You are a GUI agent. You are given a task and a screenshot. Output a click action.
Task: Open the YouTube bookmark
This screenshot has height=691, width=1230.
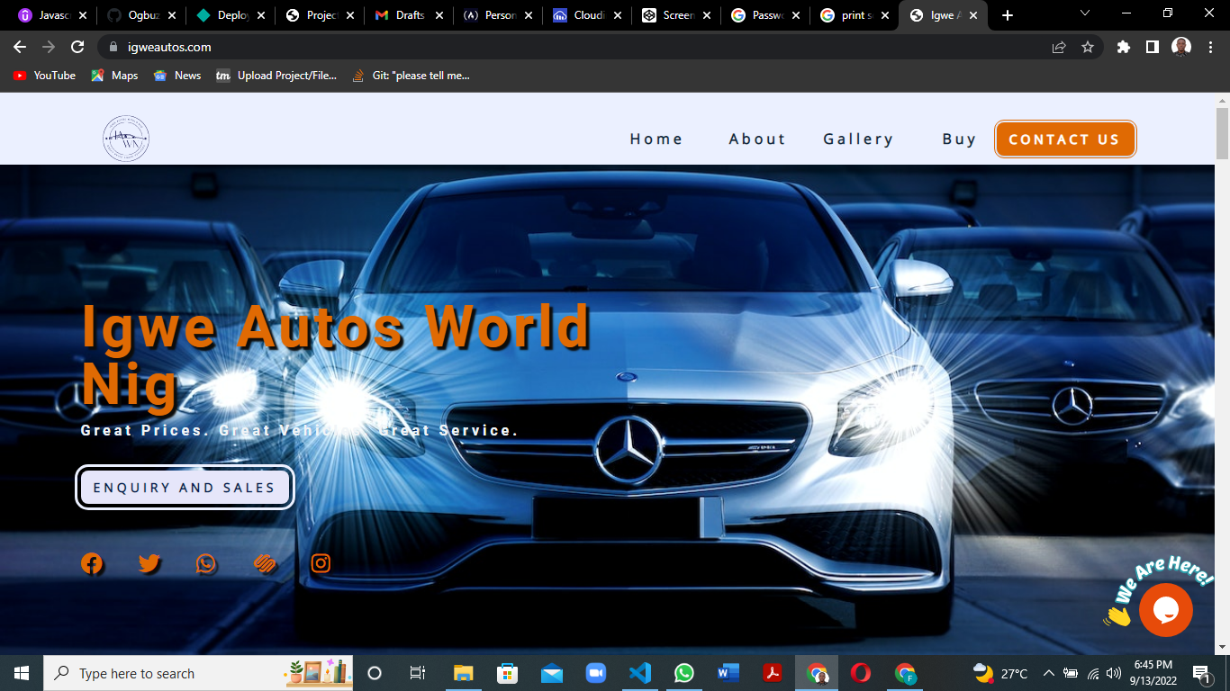(44, 76)
